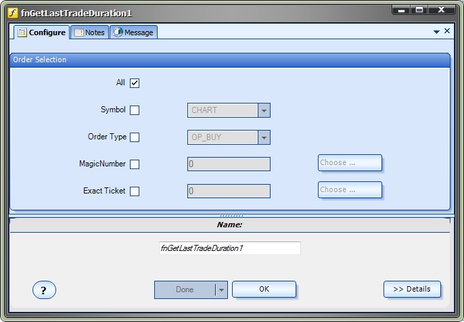
Task: Tick the Order Type checkbox
Action: (x=135, y=137)
